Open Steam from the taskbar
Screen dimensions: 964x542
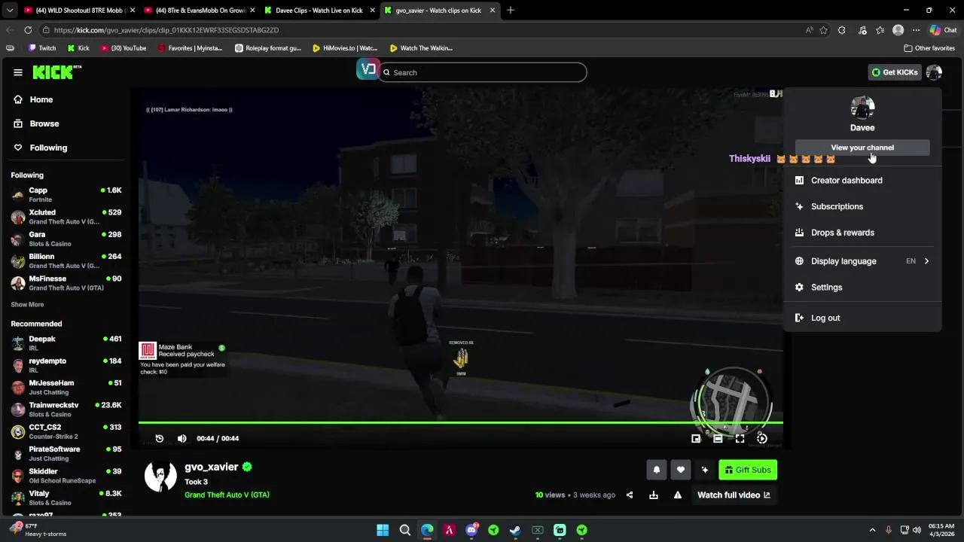(x=515, y=530)
